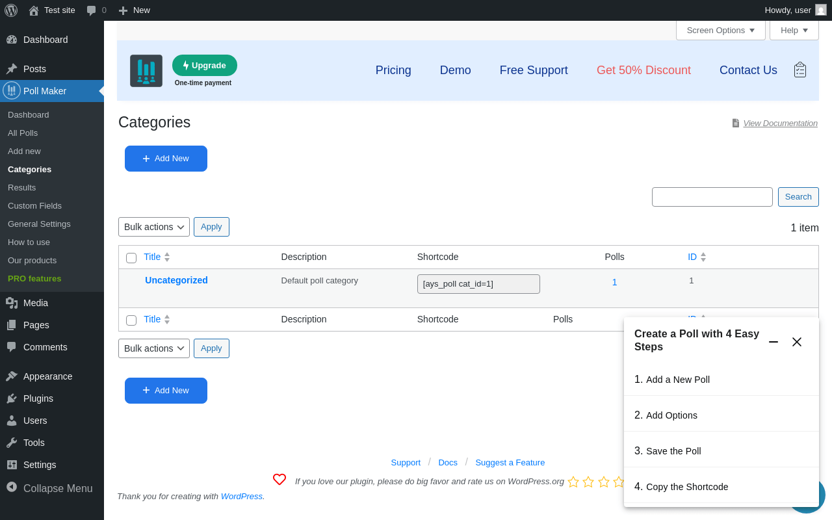Close the Create a Poll steps panel
Image resolution: width=832 pixels, height=520 pixels.
point(797,341)
